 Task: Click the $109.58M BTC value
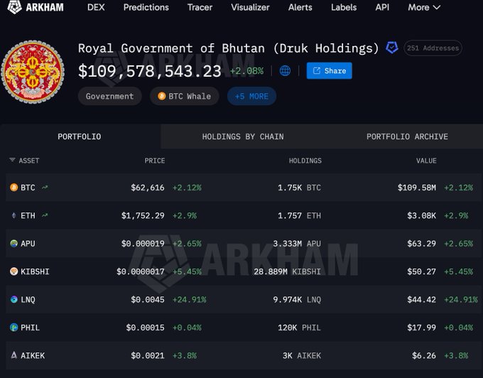pos(417,188)
